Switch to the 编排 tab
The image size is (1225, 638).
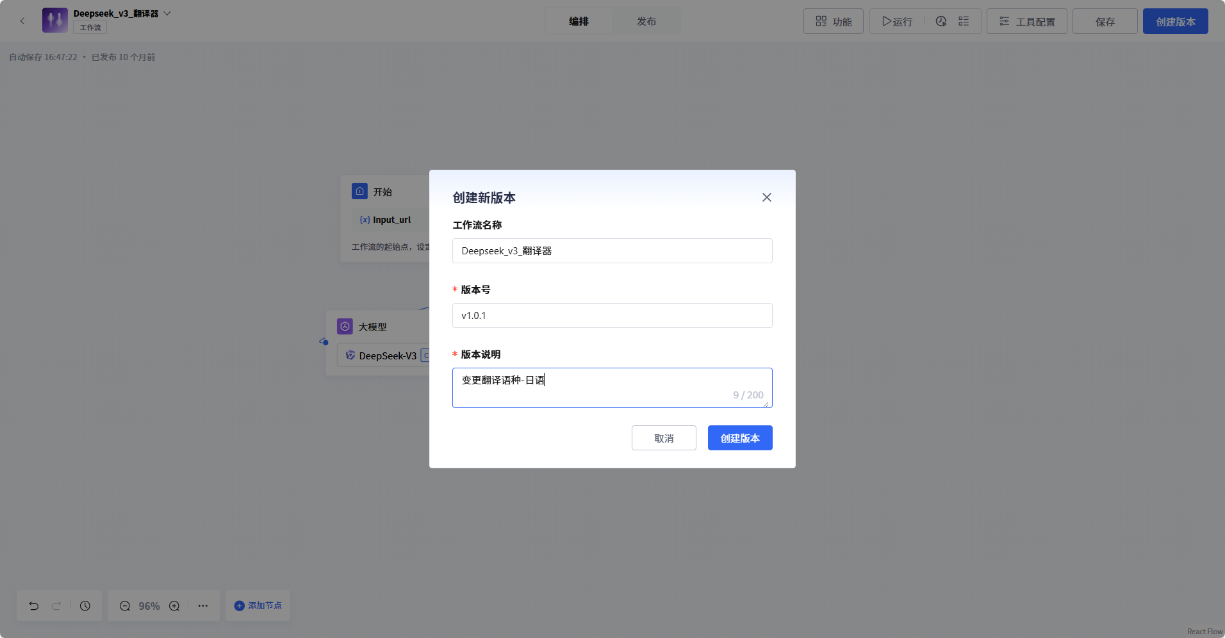coord(579,21)
